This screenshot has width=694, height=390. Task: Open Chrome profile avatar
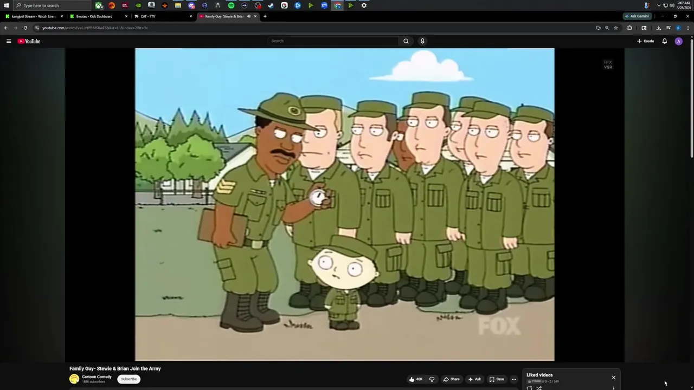pos(678,28)
